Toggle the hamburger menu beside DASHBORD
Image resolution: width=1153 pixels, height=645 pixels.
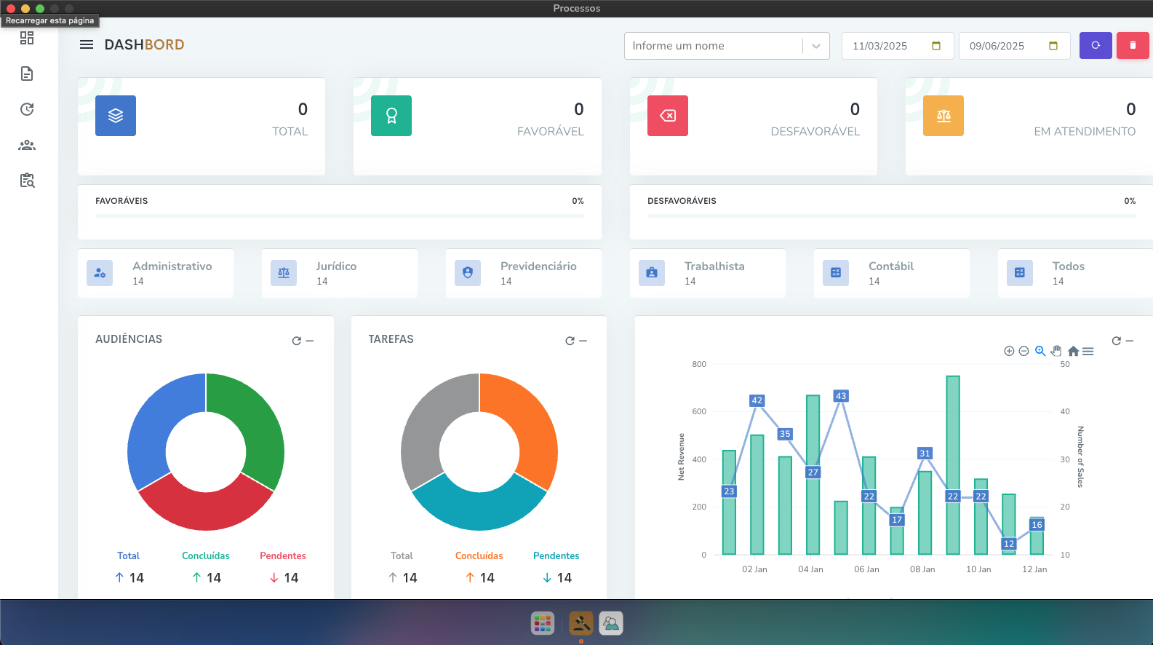click(87, 44)
